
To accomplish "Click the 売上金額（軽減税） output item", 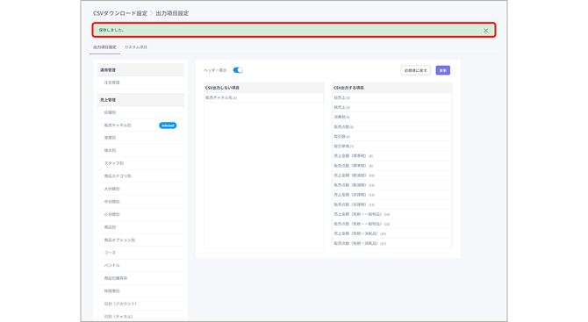I will pyautogui.click(x=392, y=175).
